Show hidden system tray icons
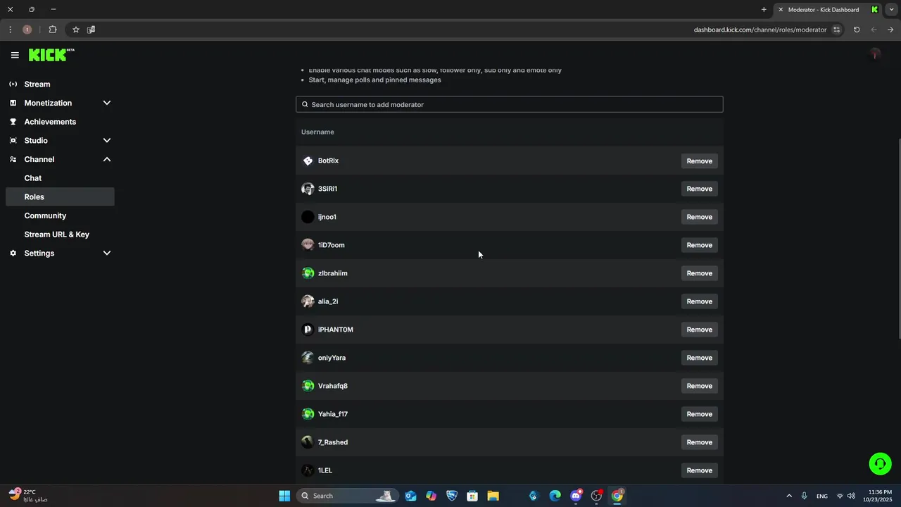Viewport: 901px width, 507px height. (x=788, y=496)
